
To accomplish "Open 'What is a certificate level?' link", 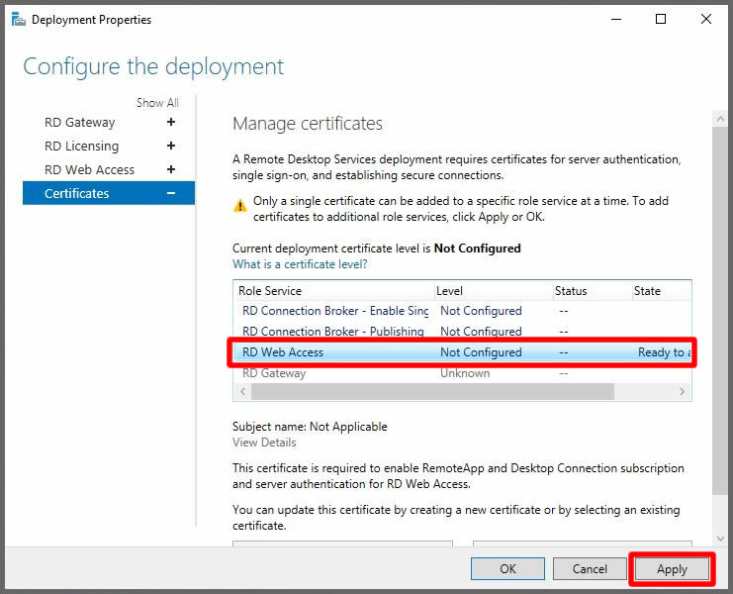I will point(300,264).
